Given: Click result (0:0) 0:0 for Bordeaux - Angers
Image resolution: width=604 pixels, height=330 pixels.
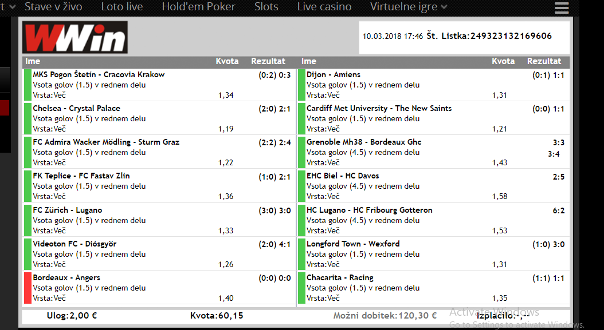Looking at the screenshot, I should click(x=274, y=278).
